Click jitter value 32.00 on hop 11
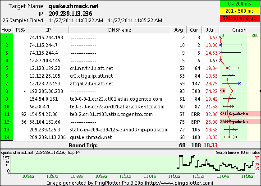Viewport: 261px width, 186px height. (211, 114)
